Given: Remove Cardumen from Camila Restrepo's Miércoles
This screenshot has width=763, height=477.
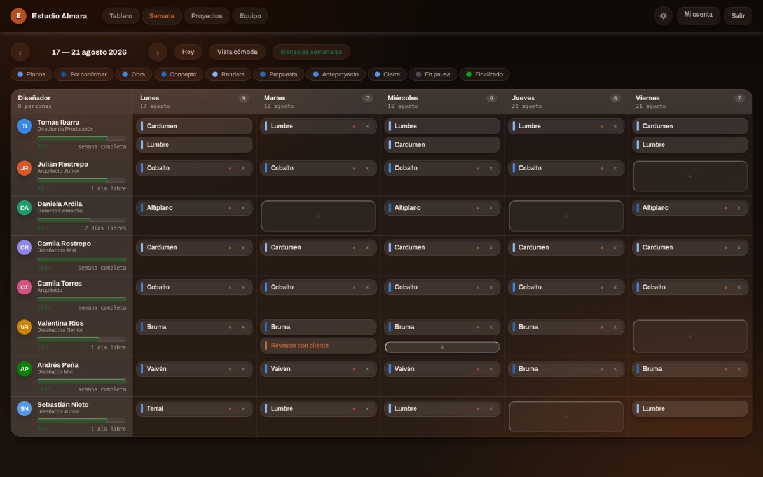Looking at the screenshot, I should (x=491, y=247).
